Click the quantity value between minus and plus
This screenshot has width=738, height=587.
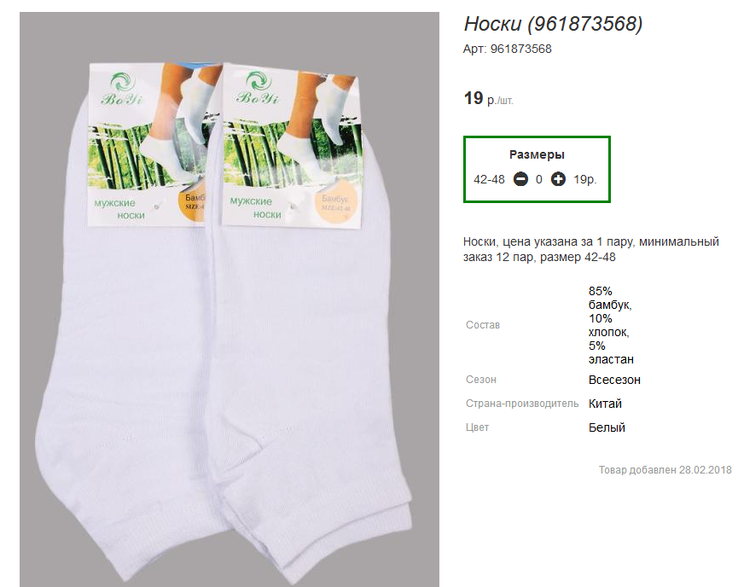point(539,179)
